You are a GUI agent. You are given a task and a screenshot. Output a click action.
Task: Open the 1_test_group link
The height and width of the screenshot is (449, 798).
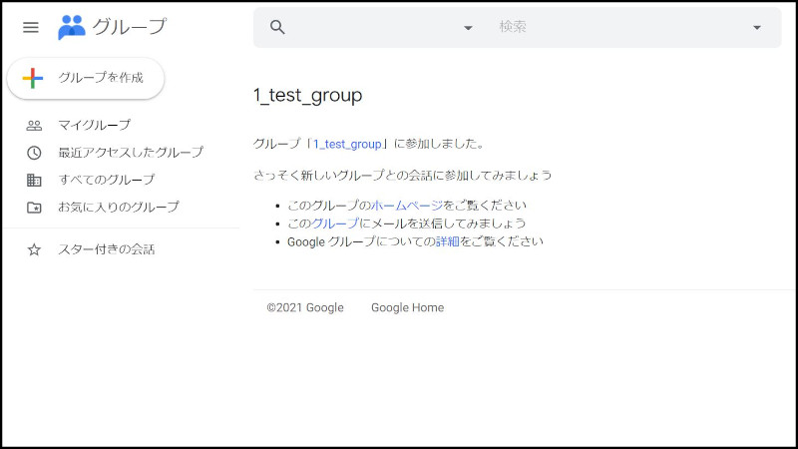[x=347, y=144]
